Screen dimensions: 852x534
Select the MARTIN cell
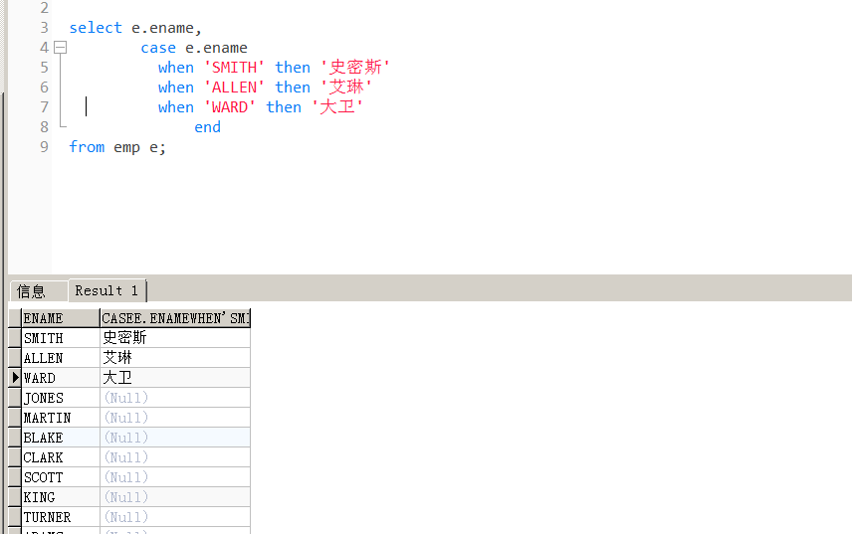(x=61, y=418)
